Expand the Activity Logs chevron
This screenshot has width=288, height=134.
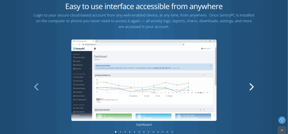point(90,81)
